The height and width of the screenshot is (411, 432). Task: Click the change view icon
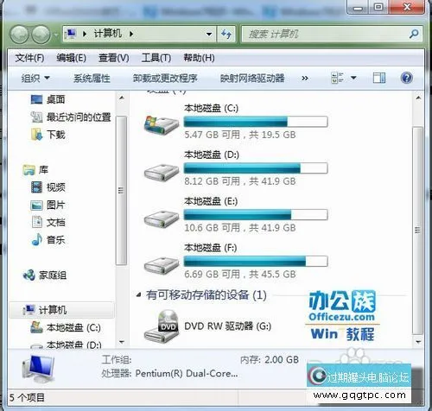[338, 78]
